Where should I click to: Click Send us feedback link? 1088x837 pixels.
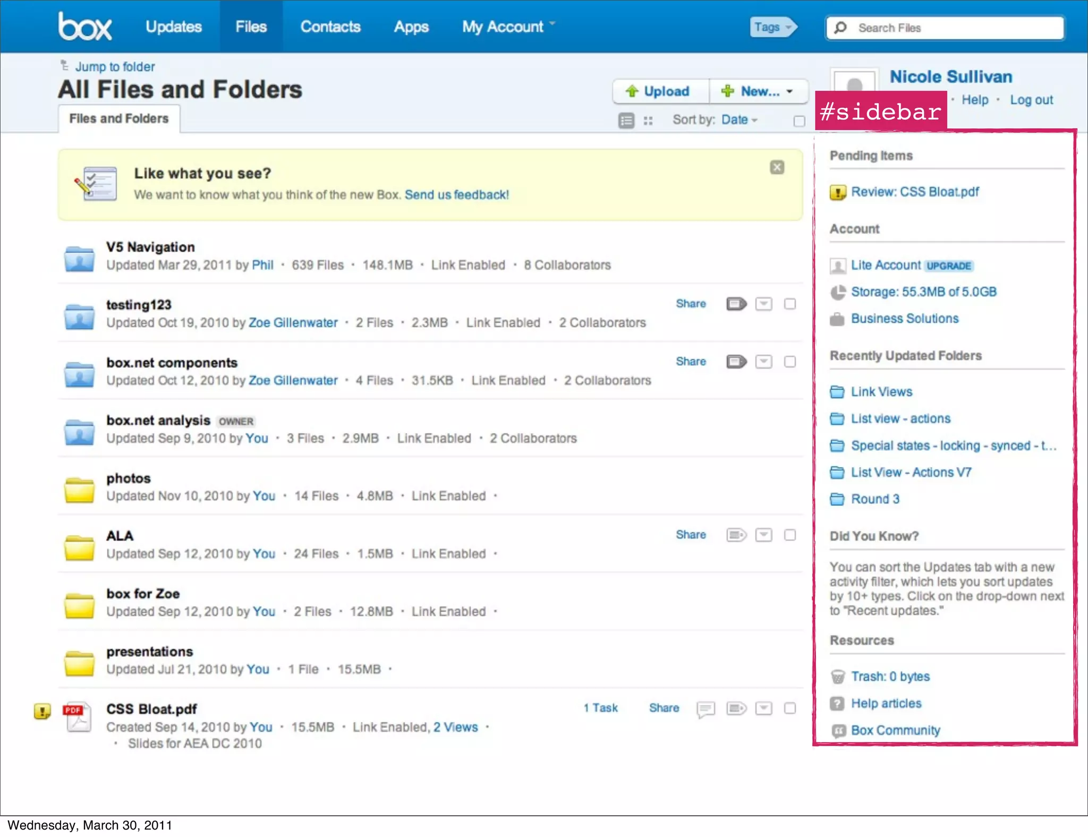(456, 195)
